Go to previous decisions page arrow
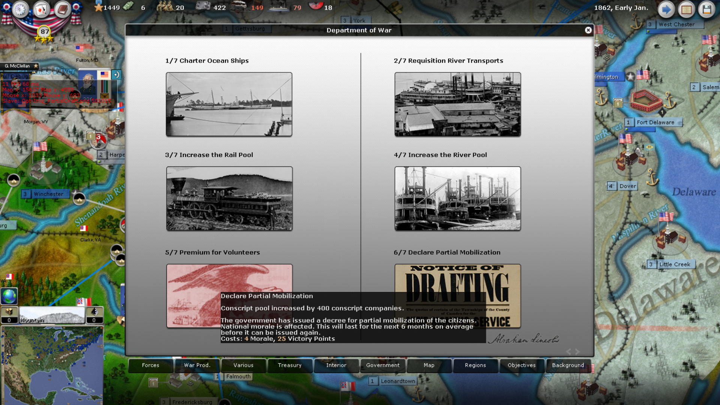This screenshot has height=405, width=720. pos(568,351)
